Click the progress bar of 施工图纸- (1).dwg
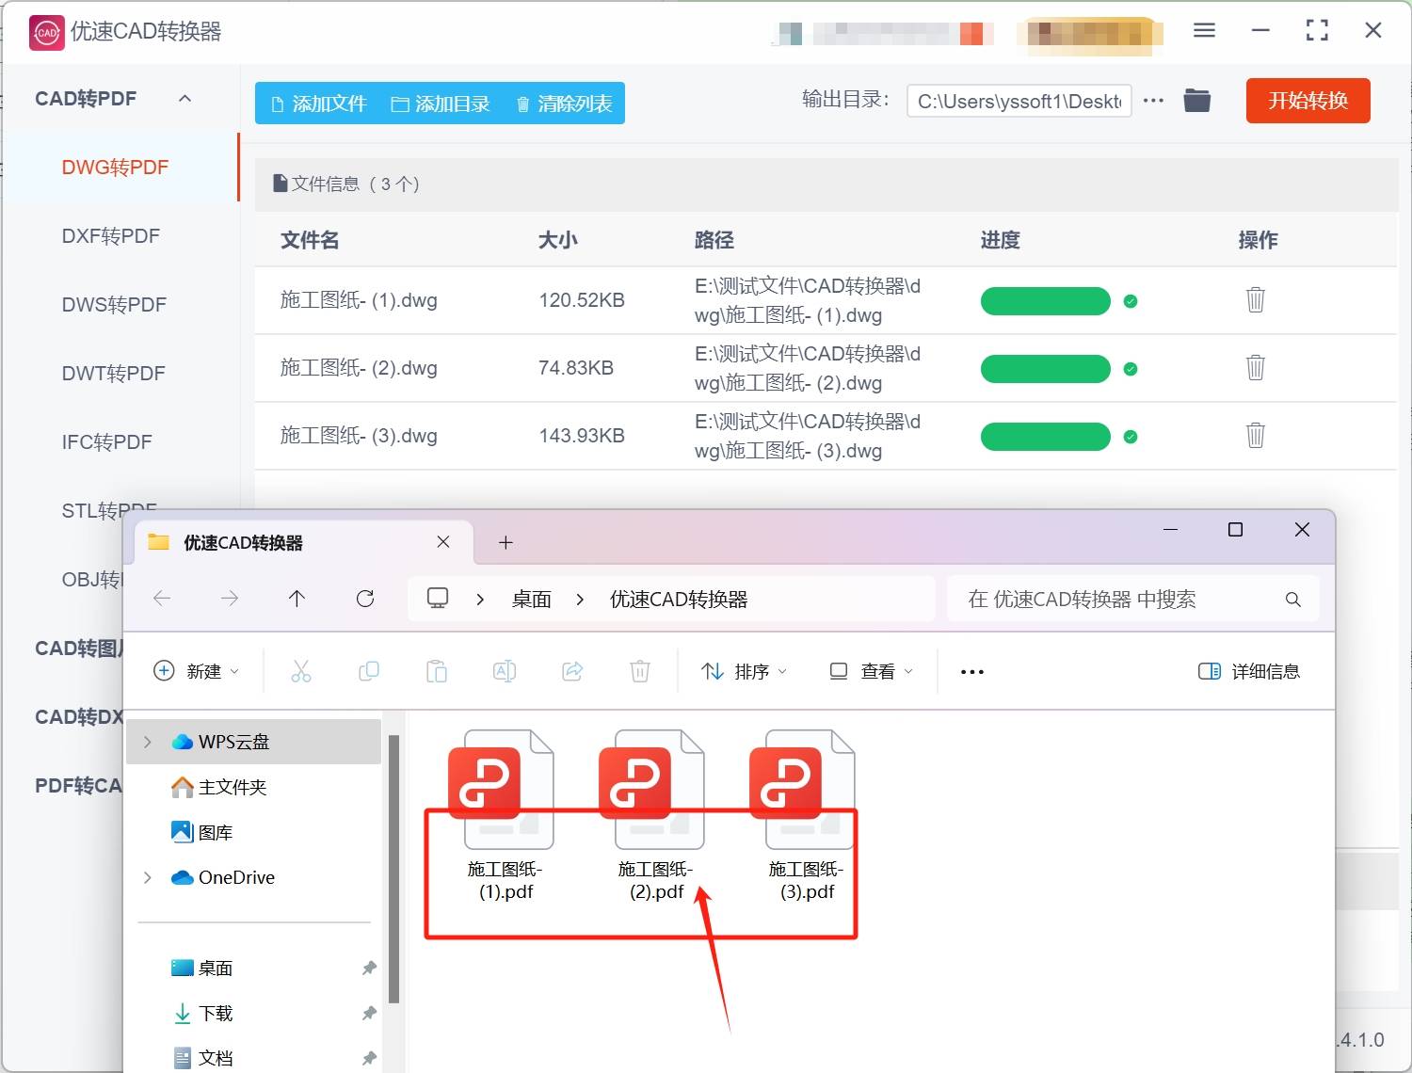Screen dimensions: 1412x1073 click(x=1045, y=301)
